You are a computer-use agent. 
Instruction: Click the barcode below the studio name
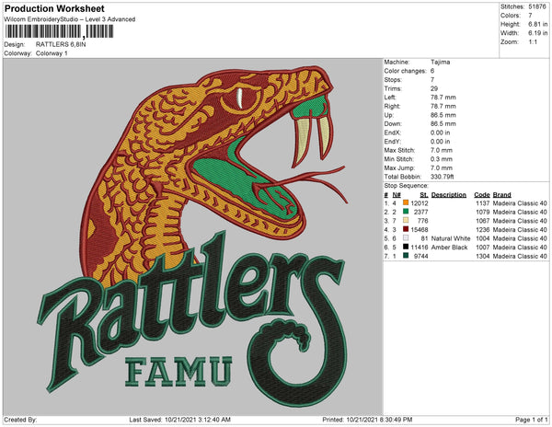[59, 31]
